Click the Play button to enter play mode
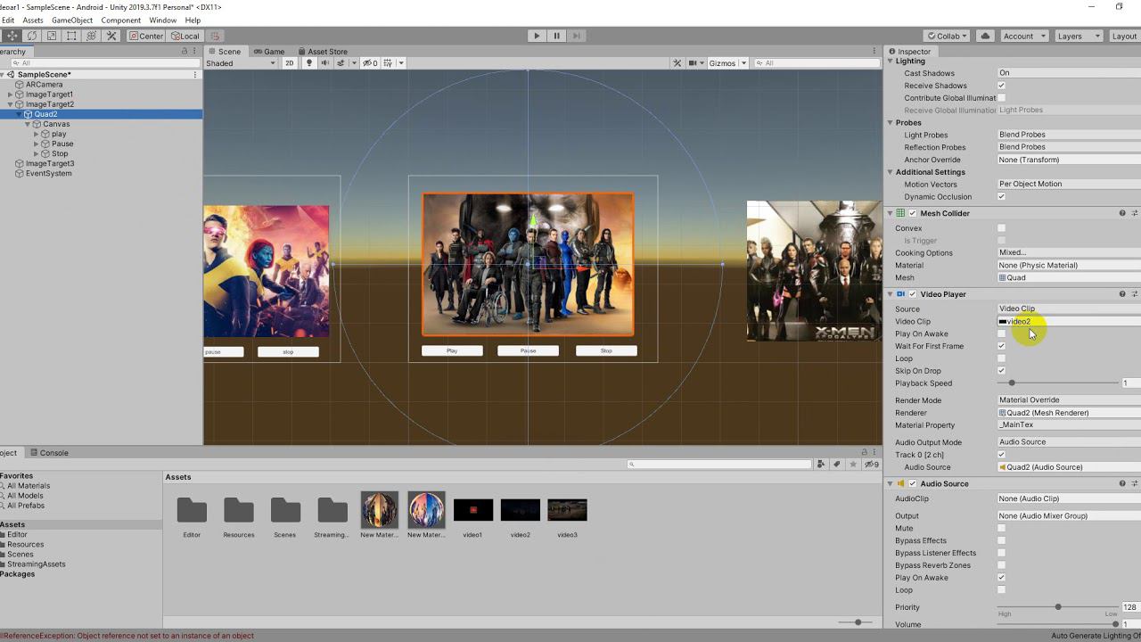Screen dimensions: 1141x642 pyautogui.click(x=536, y=36)
